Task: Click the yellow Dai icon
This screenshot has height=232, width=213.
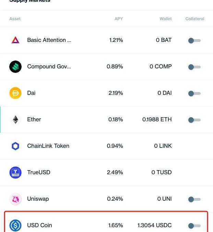Action: [x=15, y=93]
